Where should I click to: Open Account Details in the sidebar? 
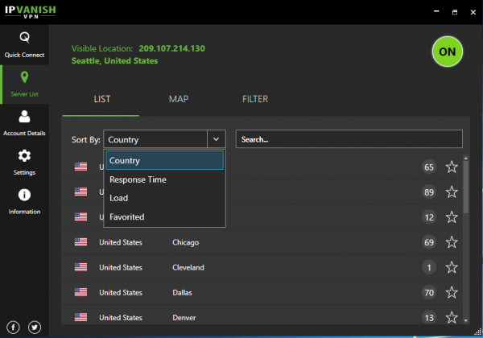[24, 123]
